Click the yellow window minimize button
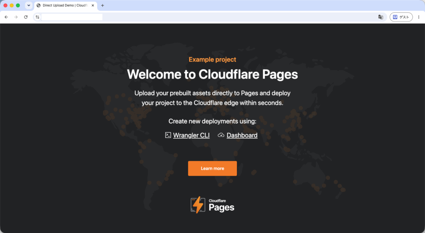The image size is (425, 233). (x=12, y=5)
